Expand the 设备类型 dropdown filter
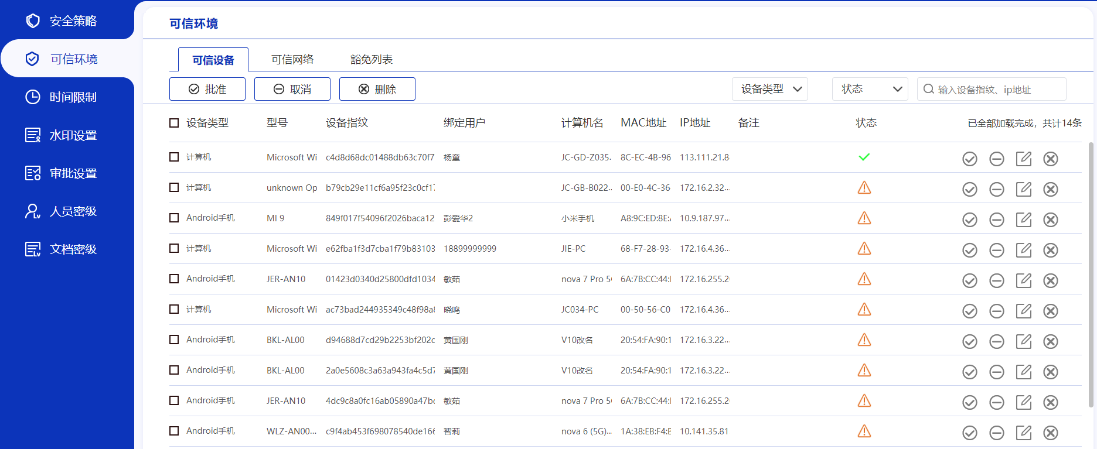Screen dimensions: 1097x449 [770, 89]
